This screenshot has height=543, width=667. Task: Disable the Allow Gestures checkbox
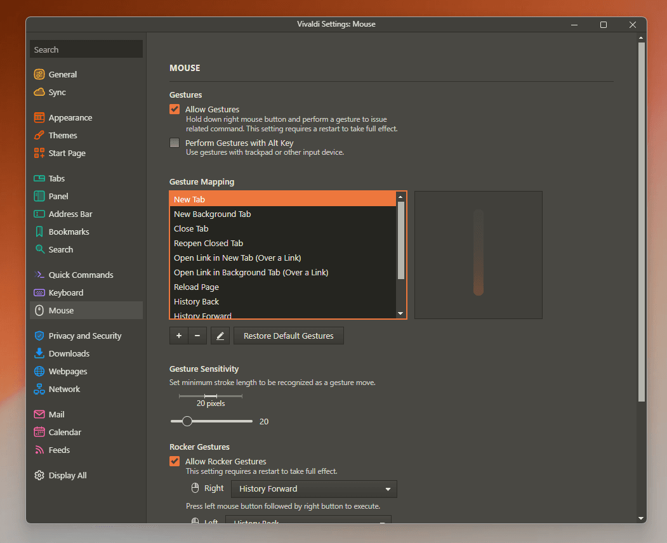click(174, 108)
